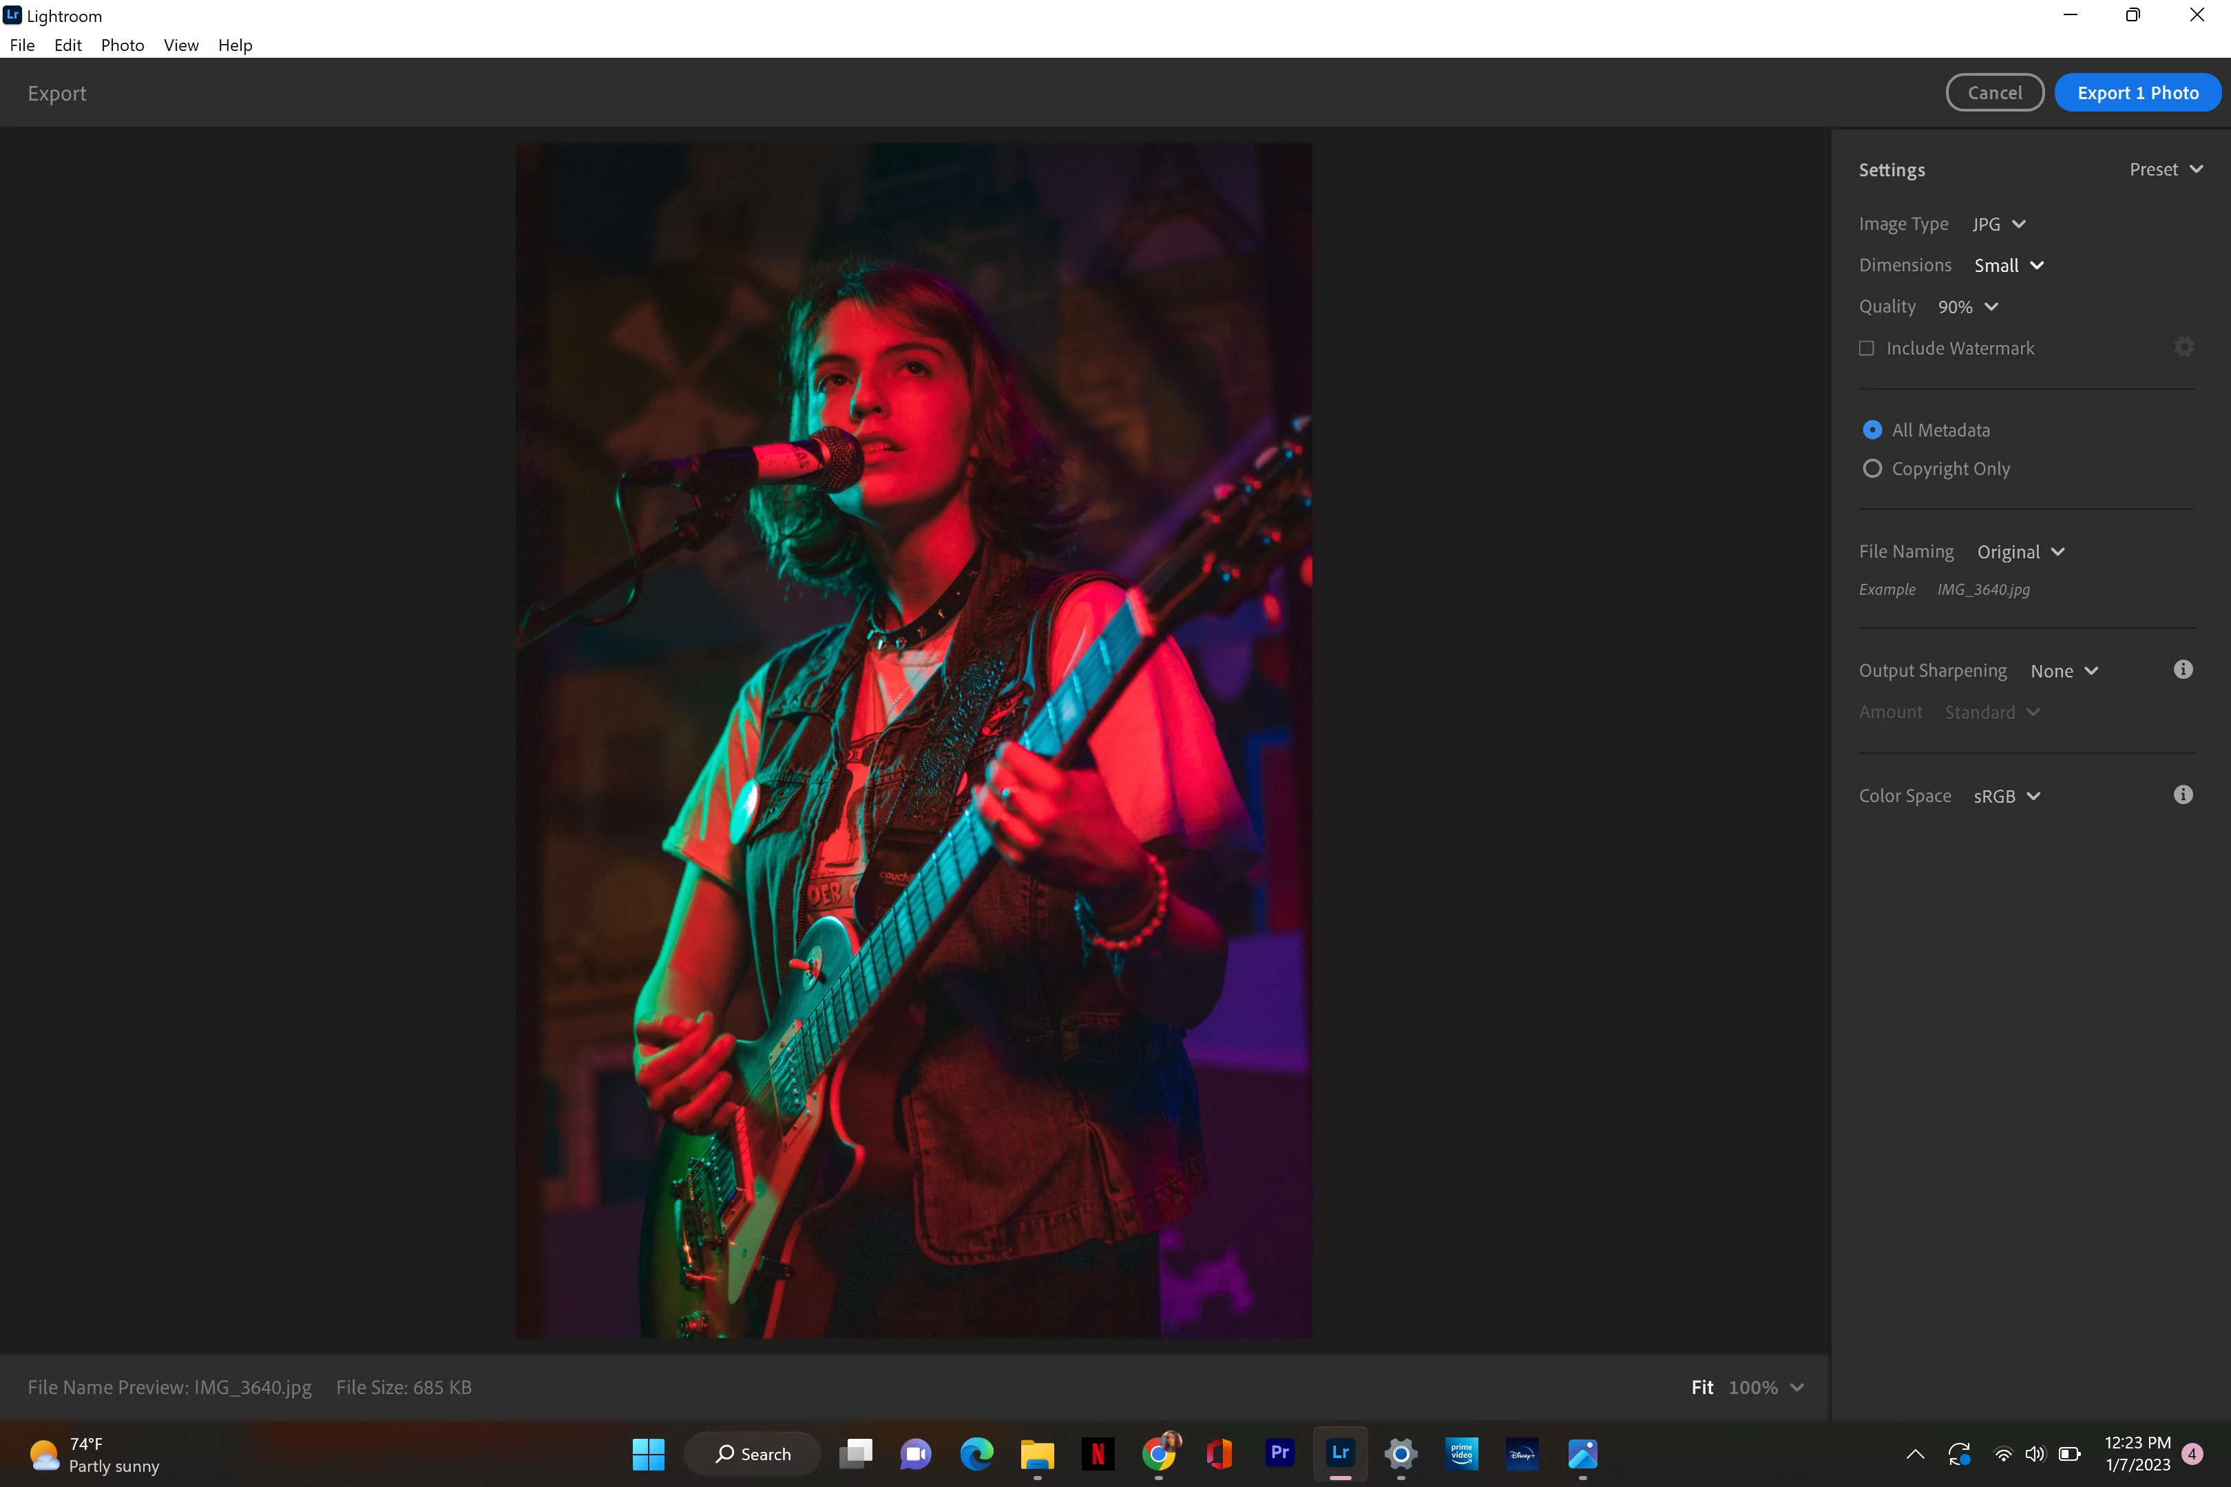Change Quality 90% dropdown

pos(1967,306)
